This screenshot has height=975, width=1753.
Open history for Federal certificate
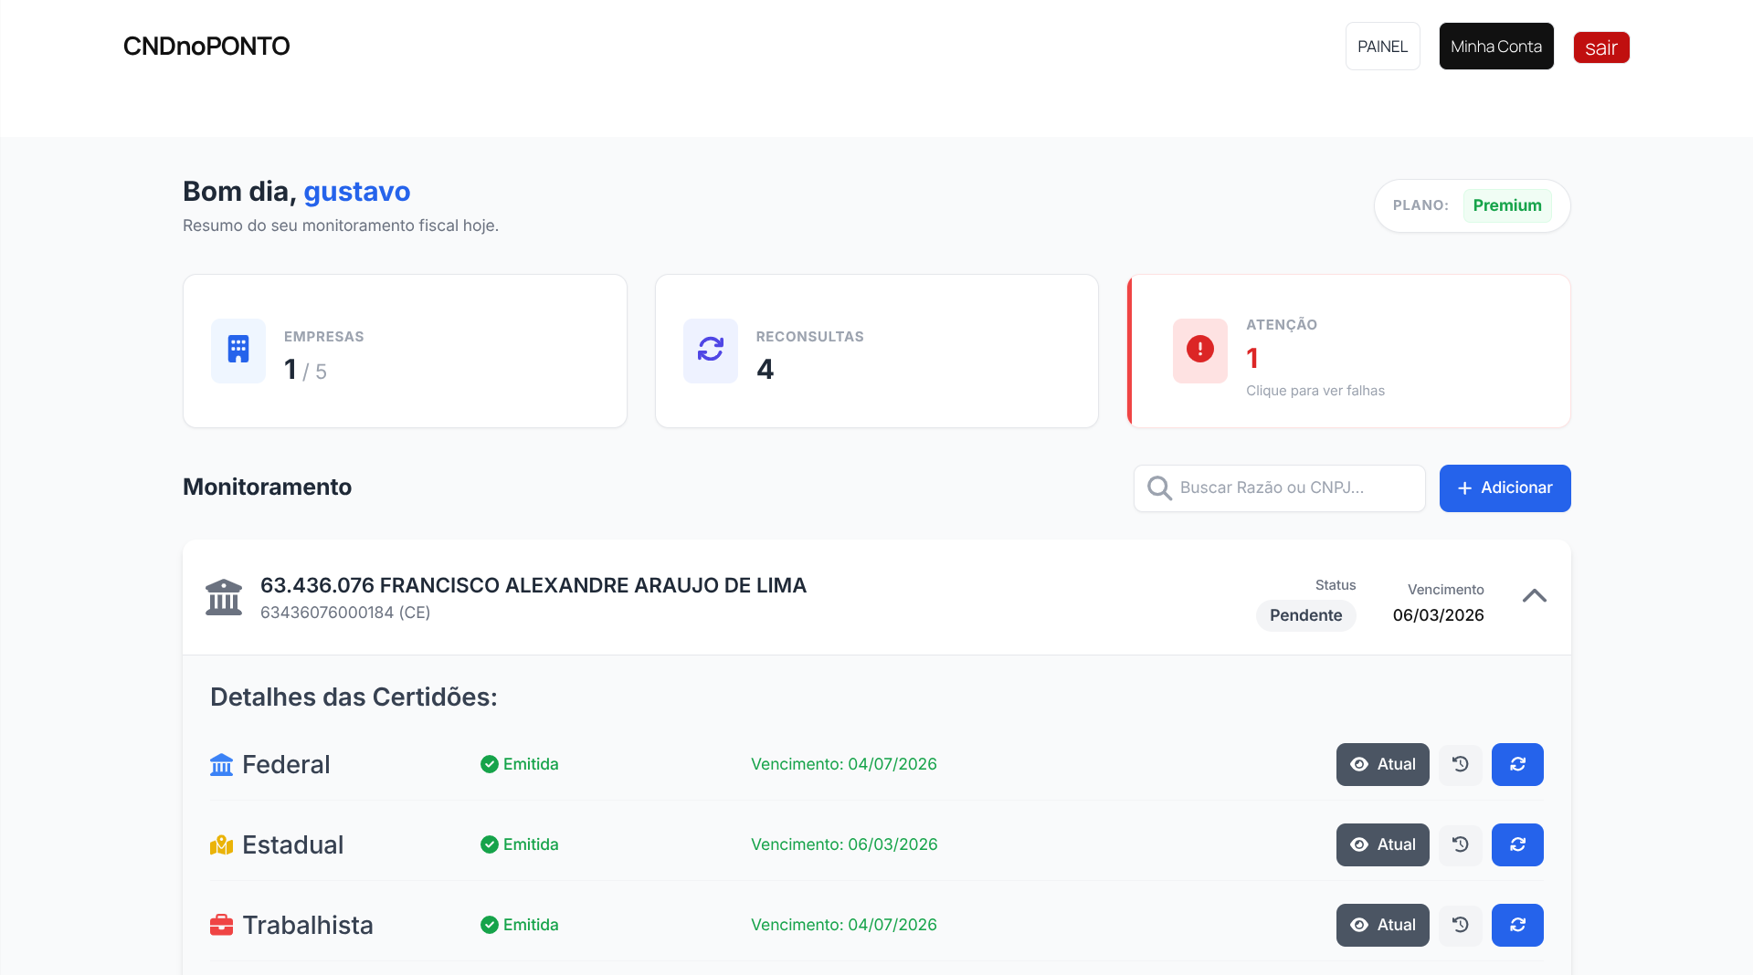(x=1460, y=764)
